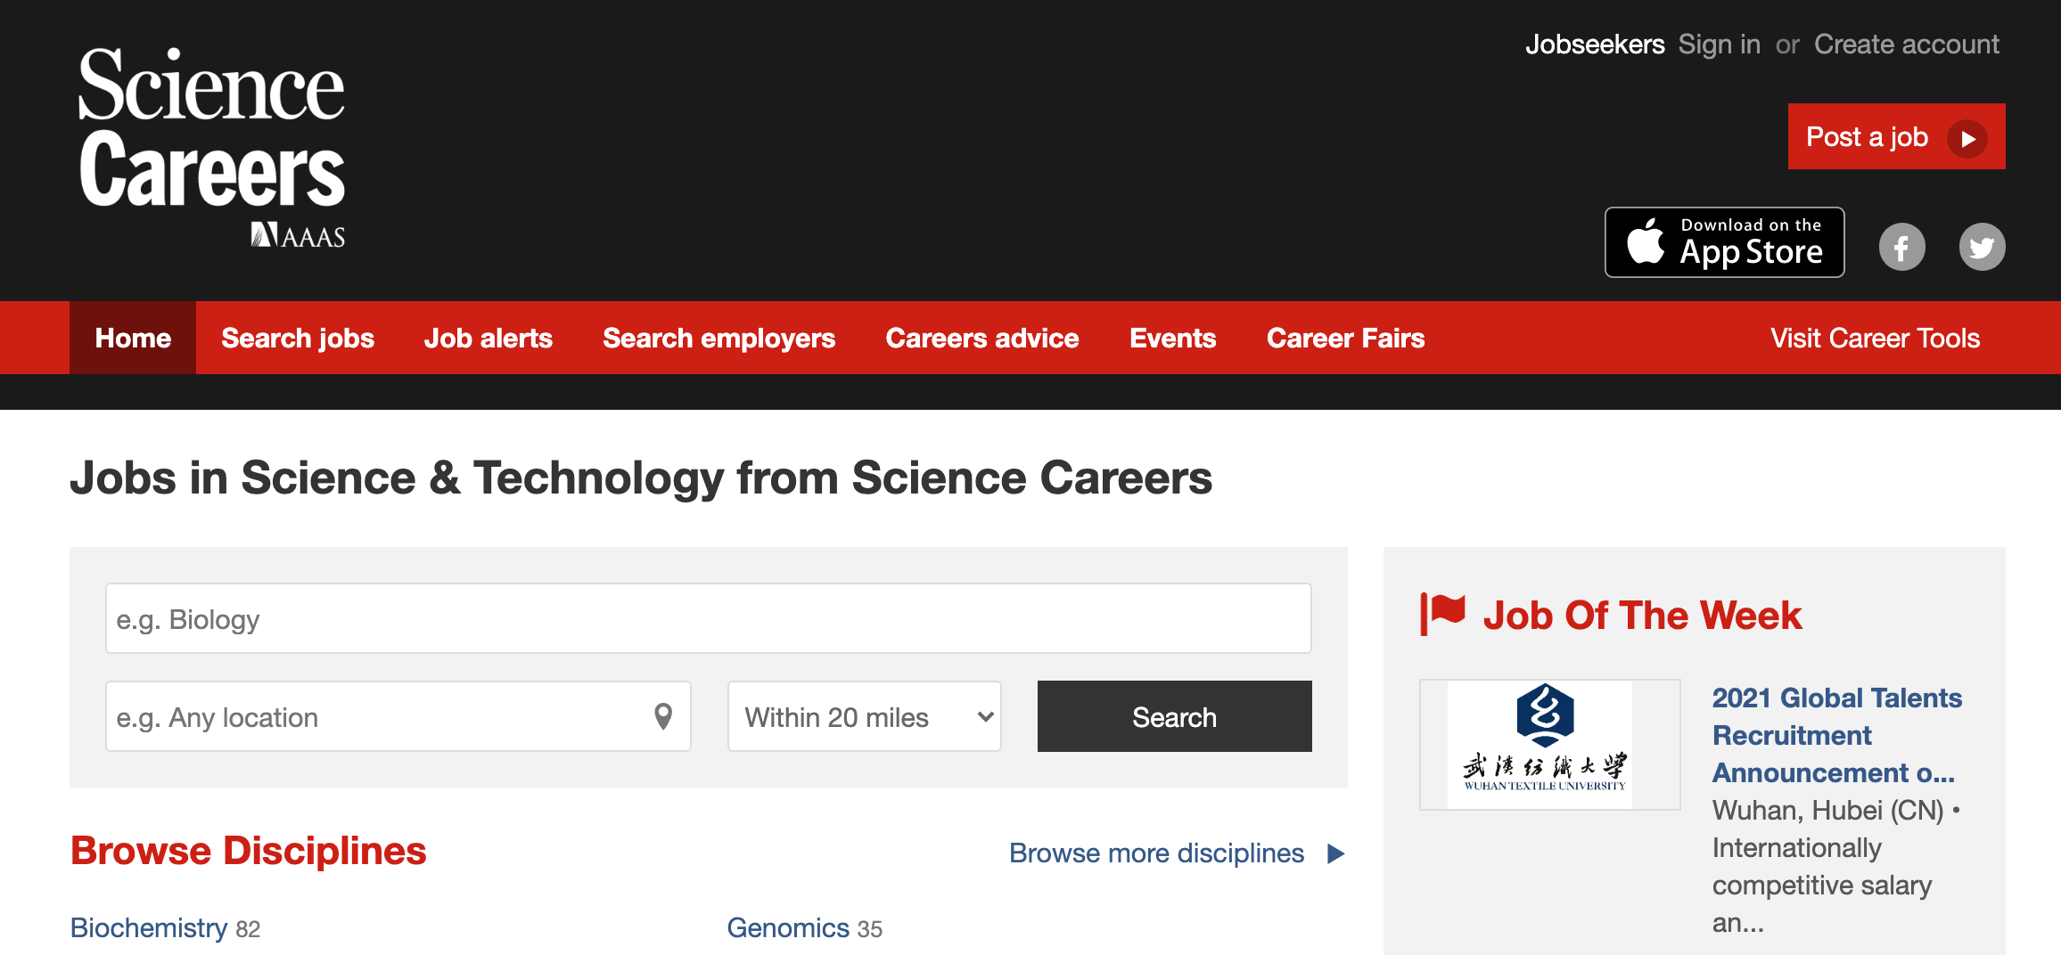Click the Science Careers AAAS logo
This screenshot has height=955, width=2061.
[x=211, y=147]
